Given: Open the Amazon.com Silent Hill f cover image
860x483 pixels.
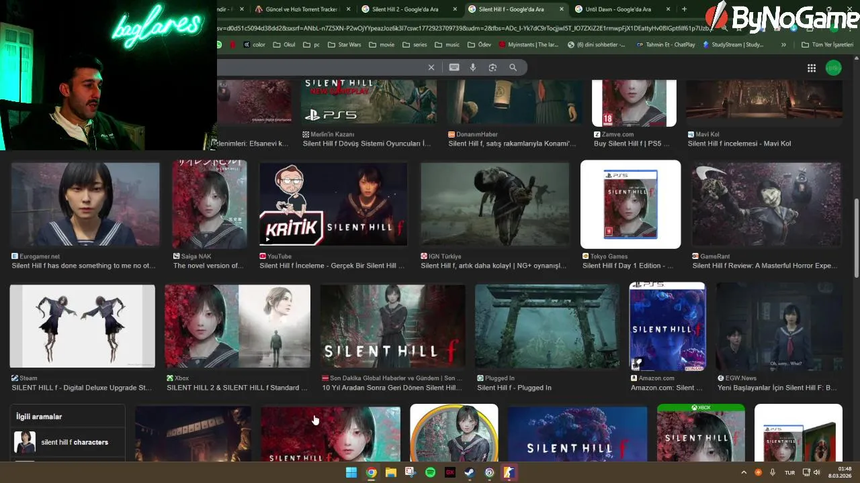Looking at the screenshot, I should (x=667, y=326).
